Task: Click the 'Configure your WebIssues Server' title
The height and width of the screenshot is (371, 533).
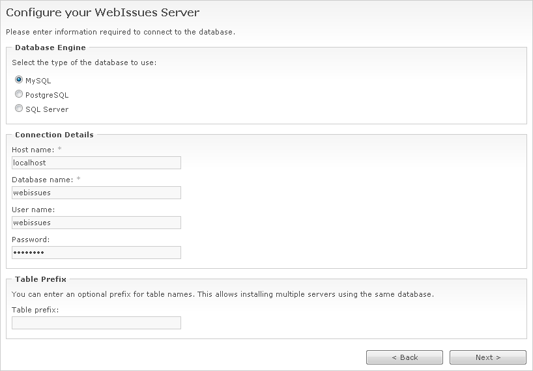Action: coord(103,12)
